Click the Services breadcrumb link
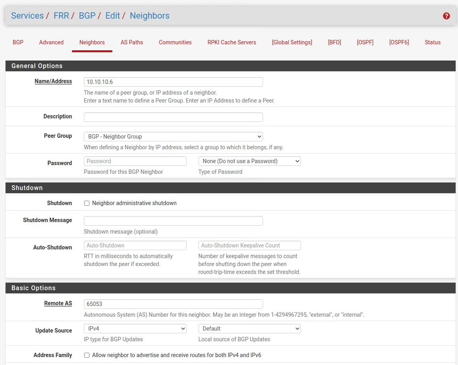This screenshot has height=365, width=458. pyautogui.click(x=27, y=16)
